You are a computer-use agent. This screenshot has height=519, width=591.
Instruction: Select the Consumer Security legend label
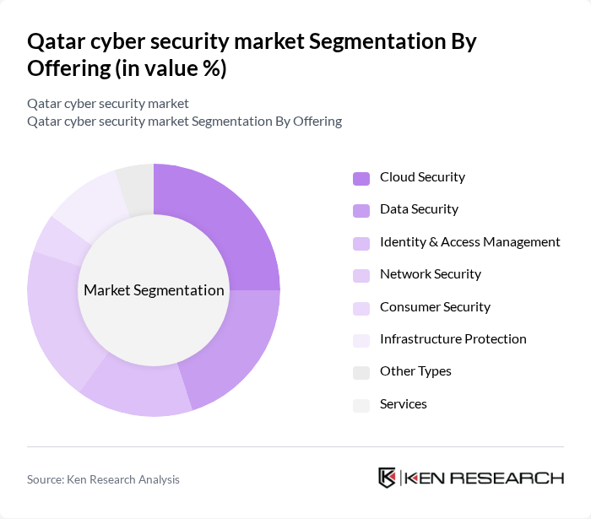pyautogui.click(x=435, y=307)
